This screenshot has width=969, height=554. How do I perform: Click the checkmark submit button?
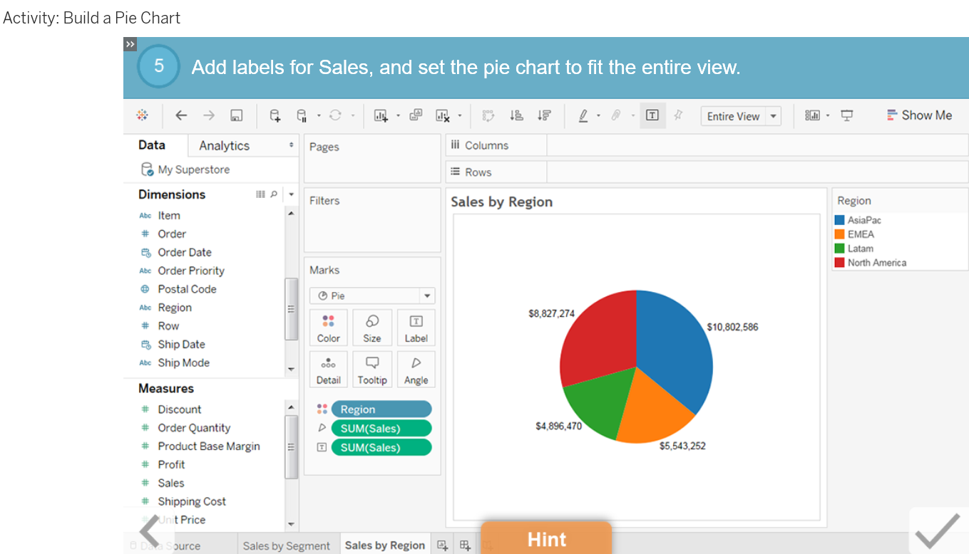[x=938, y=531]
